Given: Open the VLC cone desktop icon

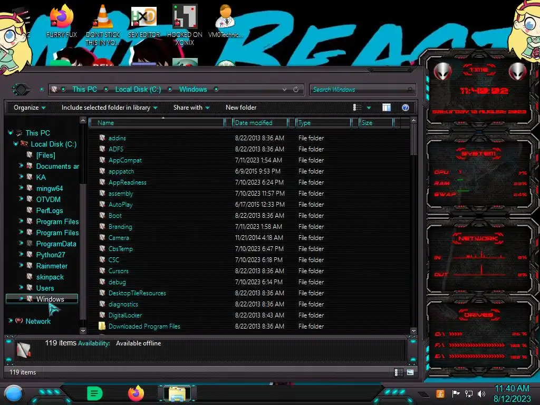Looking at the screenshot, I should [103, 25].
